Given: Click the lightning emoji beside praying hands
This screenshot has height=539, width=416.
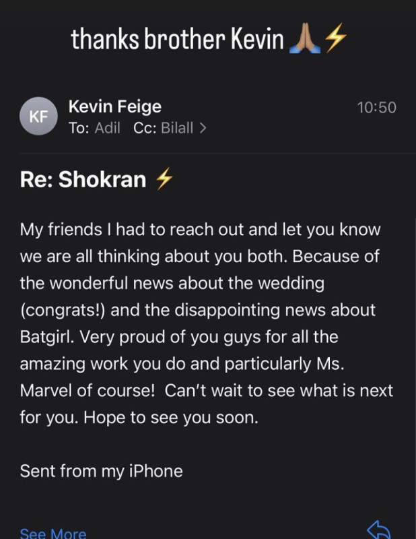Looking at the screenshot, I should point(336,38).
